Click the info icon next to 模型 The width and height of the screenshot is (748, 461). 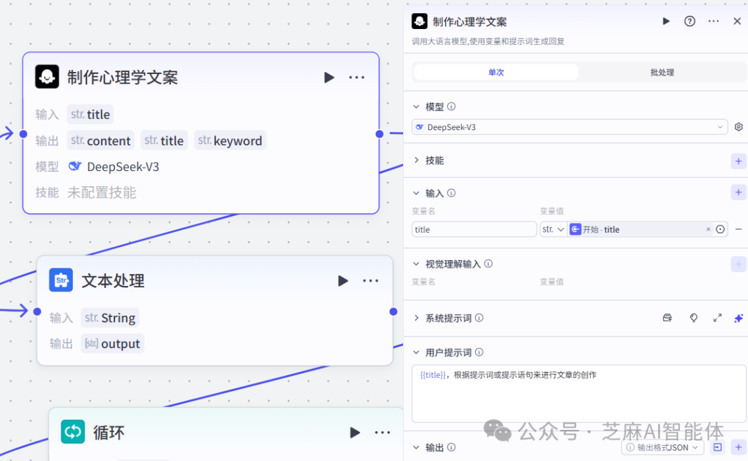[x=452, y=107]
